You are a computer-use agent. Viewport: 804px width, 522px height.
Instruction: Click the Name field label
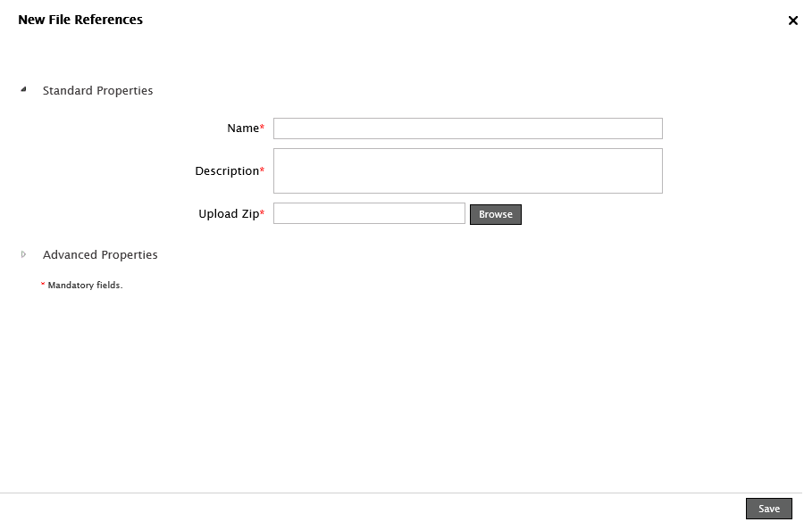coord(242,128)
